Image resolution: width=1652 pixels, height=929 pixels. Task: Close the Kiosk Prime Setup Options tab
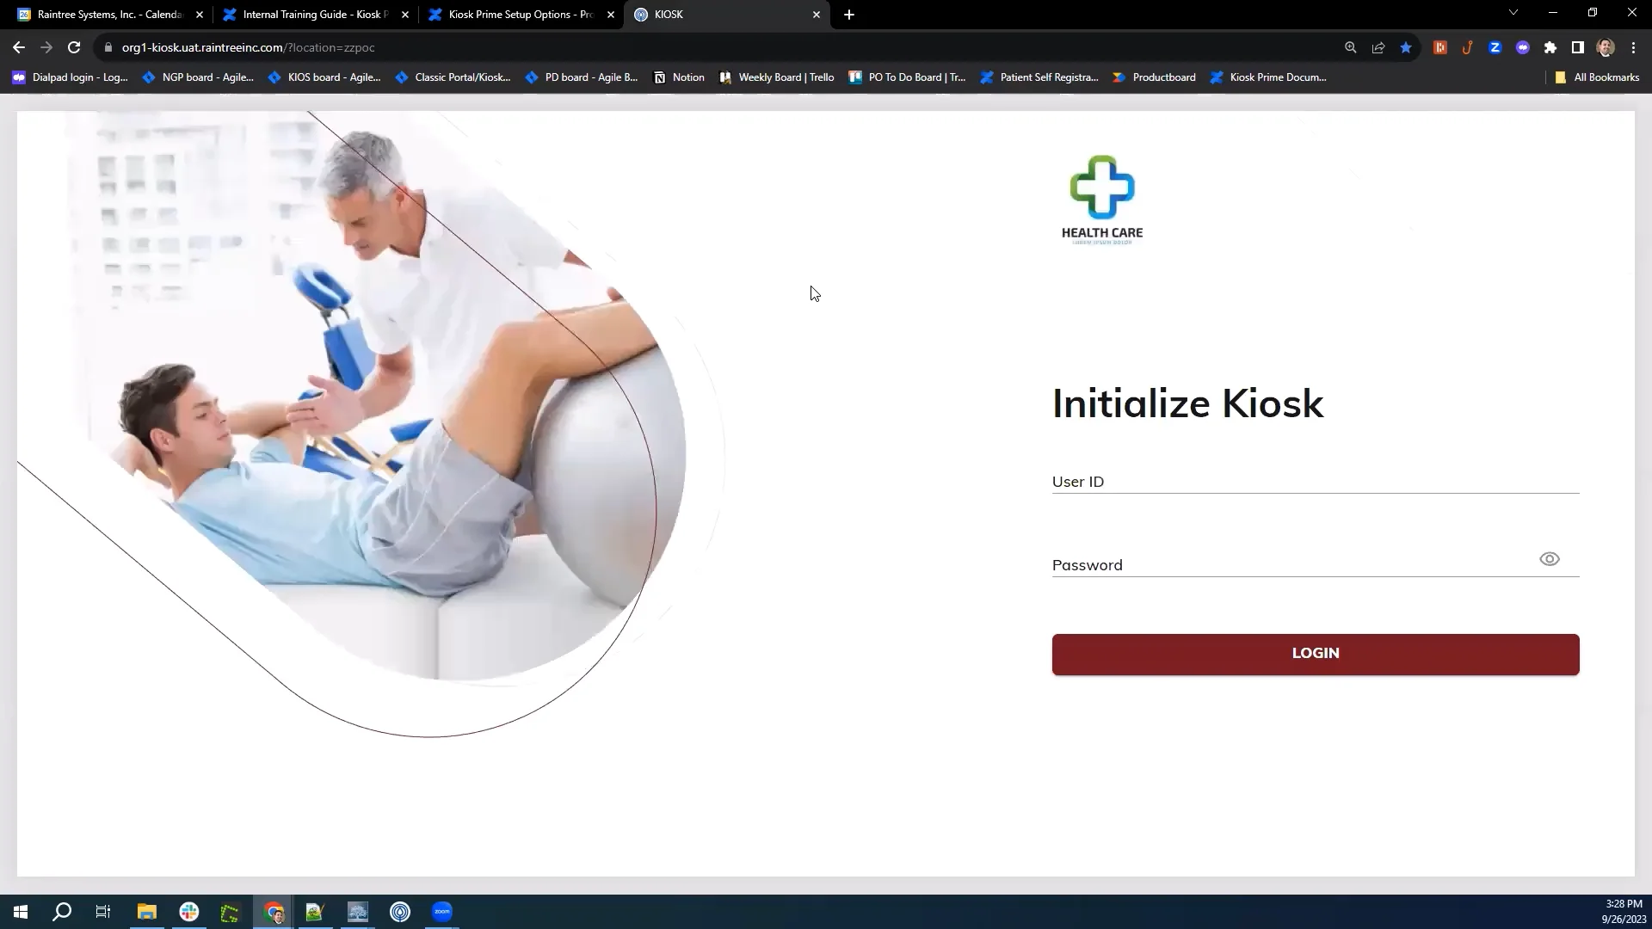point(610,15)
